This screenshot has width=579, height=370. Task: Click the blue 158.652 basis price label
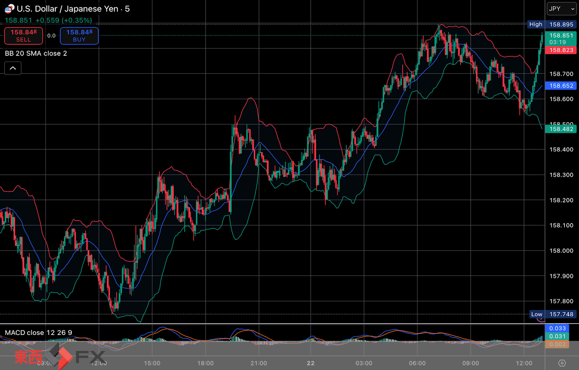tap(561, 86)
